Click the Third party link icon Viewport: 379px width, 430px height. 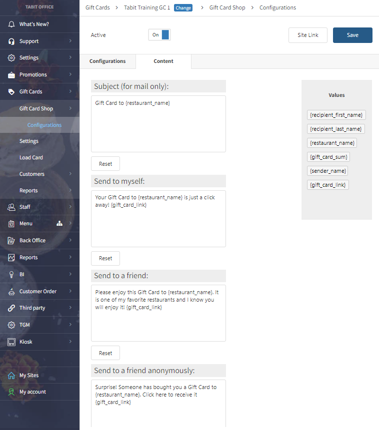click(11, 308)
